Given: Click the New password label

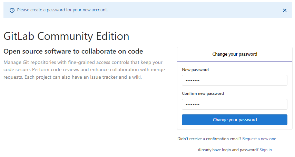Looking at the screenshot, I should click(x=195, y=70).
